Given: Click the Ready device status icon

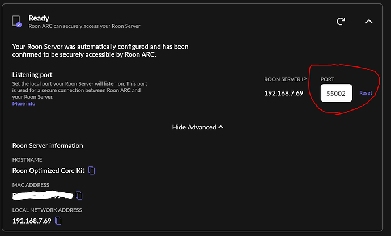Looking at the screenshot, I should click(17, 21).
